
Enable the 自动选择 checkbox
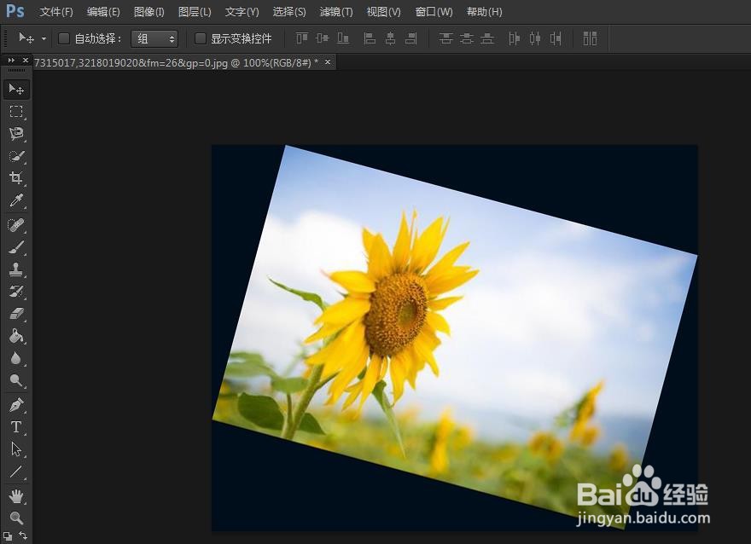pos(64,38)
